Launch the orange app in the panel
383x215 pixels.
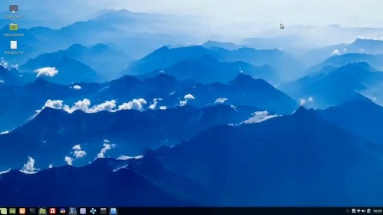click(x=22, y=211)
